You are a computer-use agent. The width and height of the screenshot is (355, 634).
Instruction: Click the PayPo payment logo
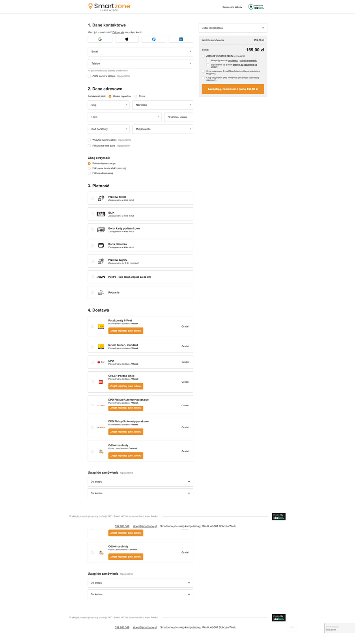[101, 277]
